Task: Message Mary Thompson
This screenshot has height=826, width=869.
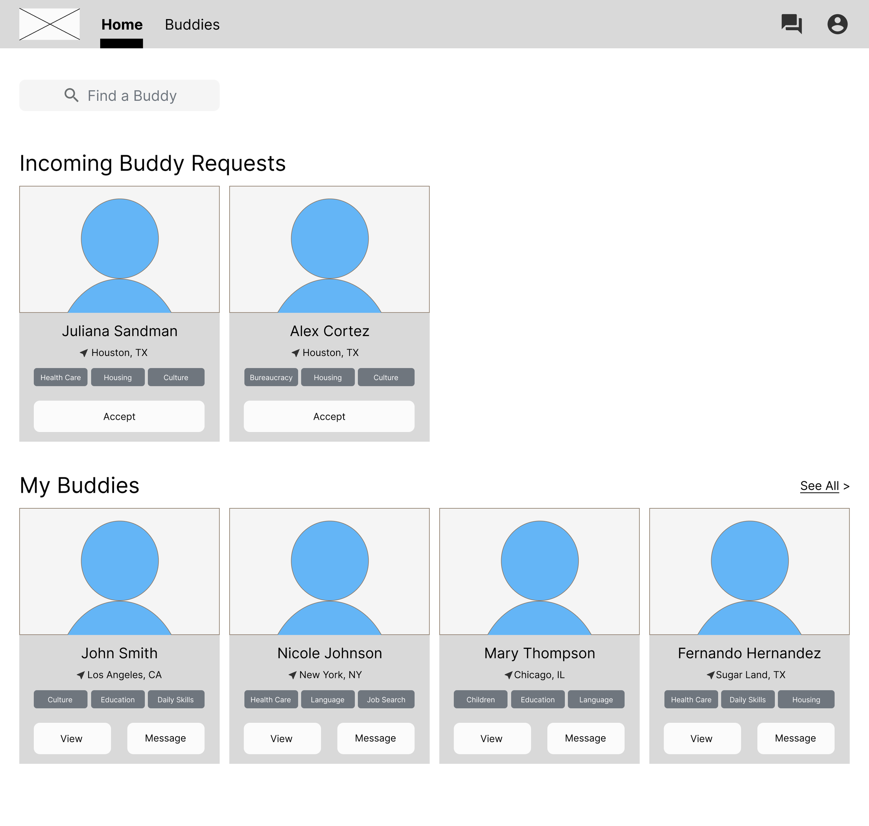Action: pyautogui.click(x=585, y=738)
